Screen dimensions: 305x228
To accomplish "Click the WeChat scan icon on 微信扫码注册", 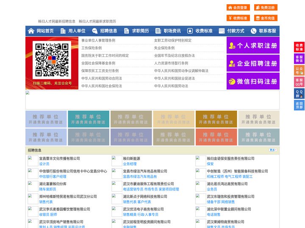I will [x=232, y=81].
